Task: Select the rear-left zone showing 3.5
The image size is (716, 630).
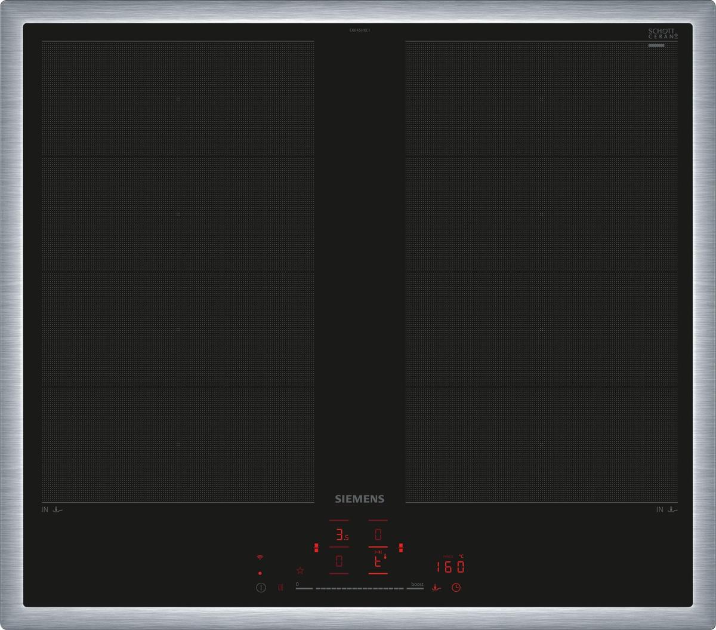Action: [x=339, y=534]
